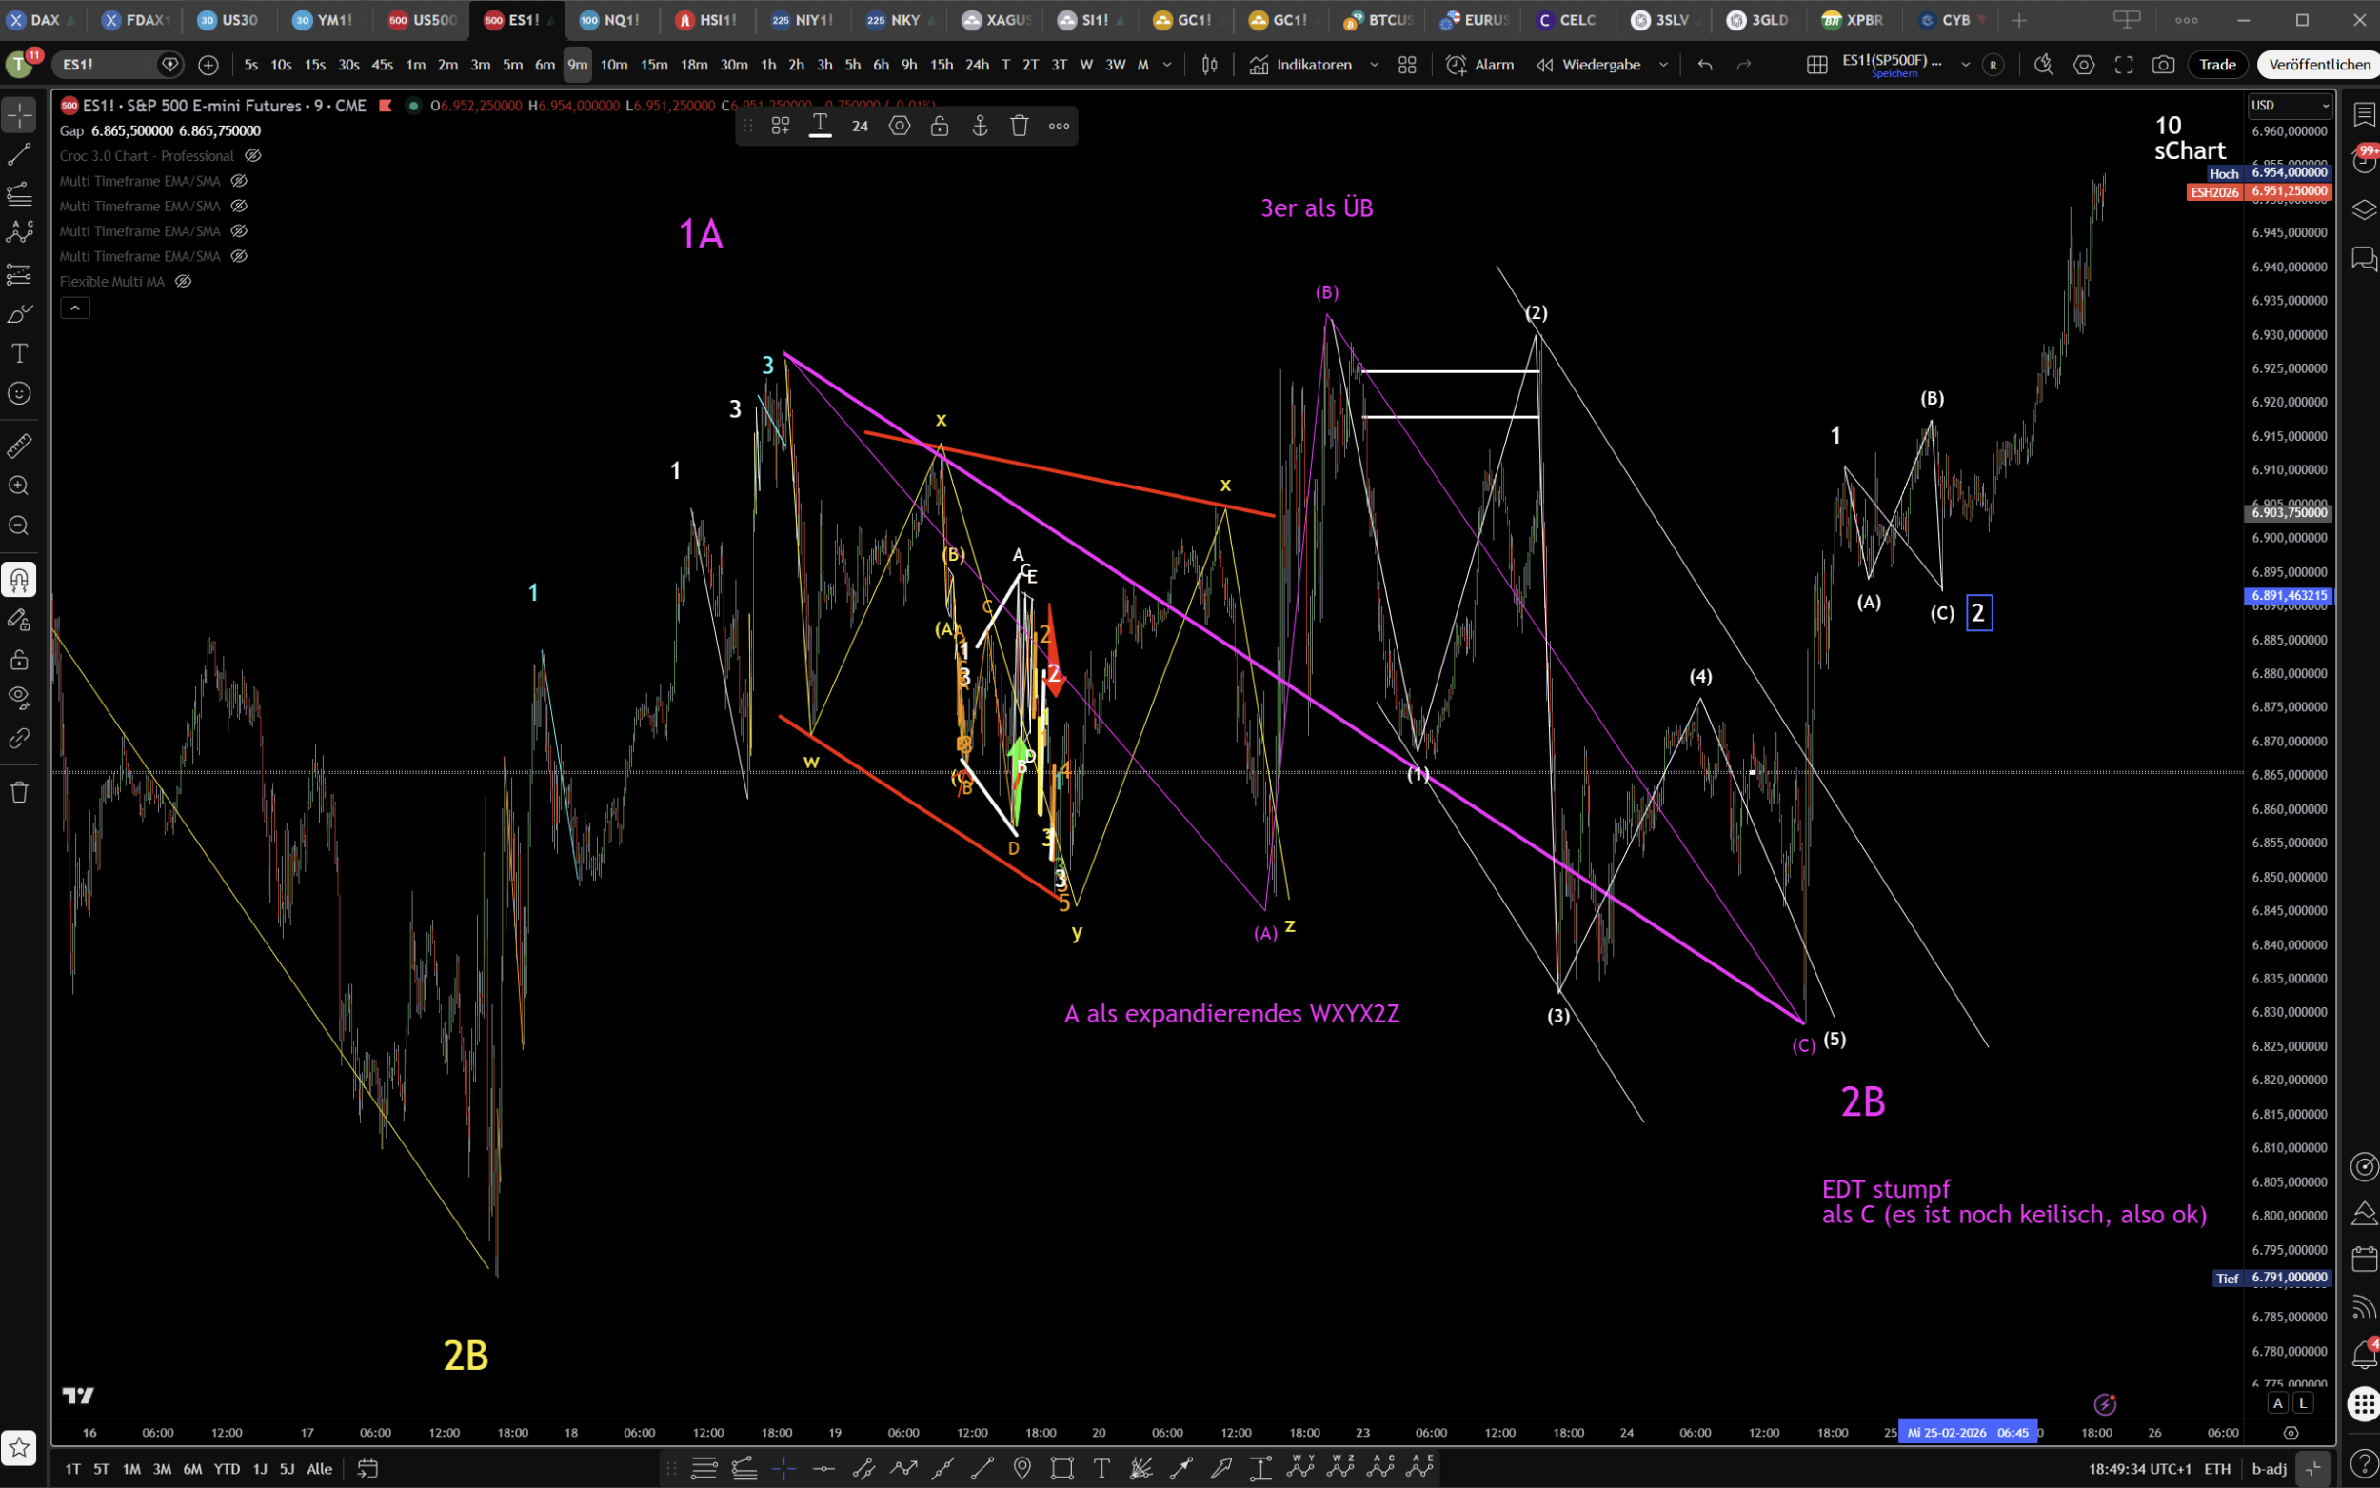Show the Flexible Multi MA indicator

[183, 282]
